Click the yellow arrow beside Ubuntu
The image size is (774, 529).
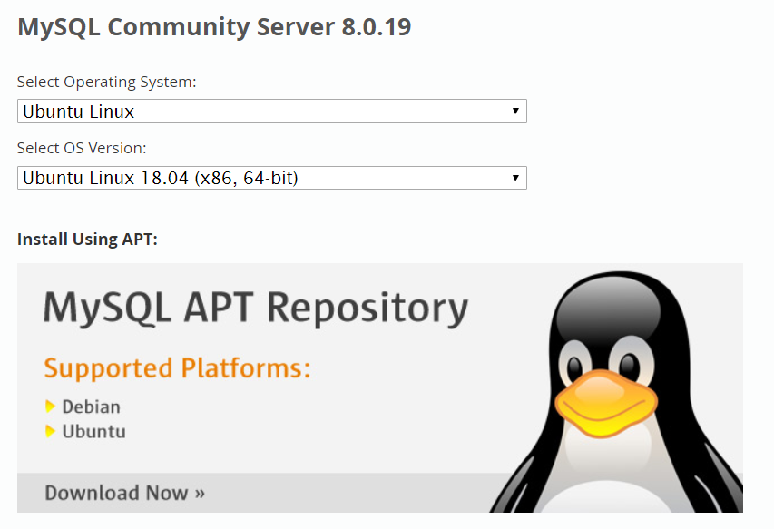click(50, 431)
